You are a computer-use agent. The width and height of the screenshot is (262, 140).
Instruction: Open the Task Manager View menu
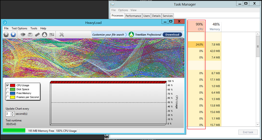134,10
